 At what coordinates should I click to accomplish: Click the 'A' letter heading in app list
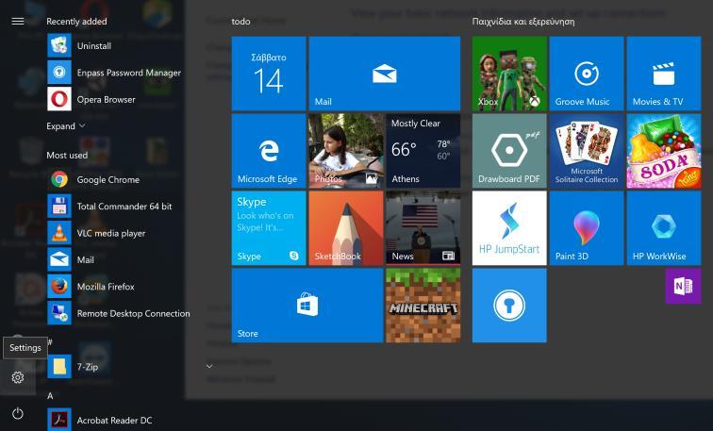point(50,395)
